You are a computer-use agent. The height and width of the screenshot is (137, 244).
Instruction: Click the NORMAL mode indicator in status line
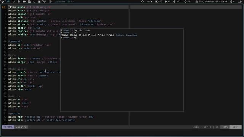tap(8, 127)
